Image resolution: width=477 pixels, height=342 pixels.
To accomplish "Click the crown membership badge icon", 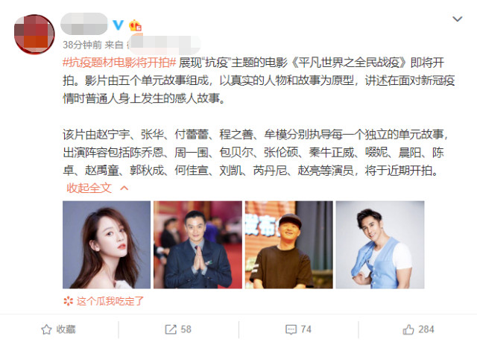I will point(135,25).
